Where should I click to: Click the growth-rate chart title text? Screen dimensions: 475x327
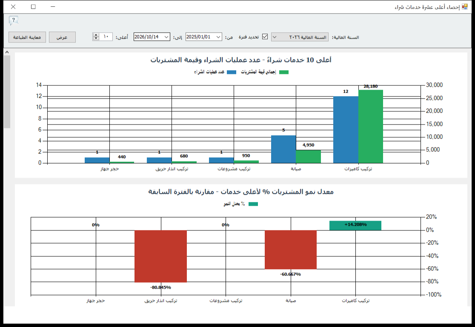click(x=241, y=192)
